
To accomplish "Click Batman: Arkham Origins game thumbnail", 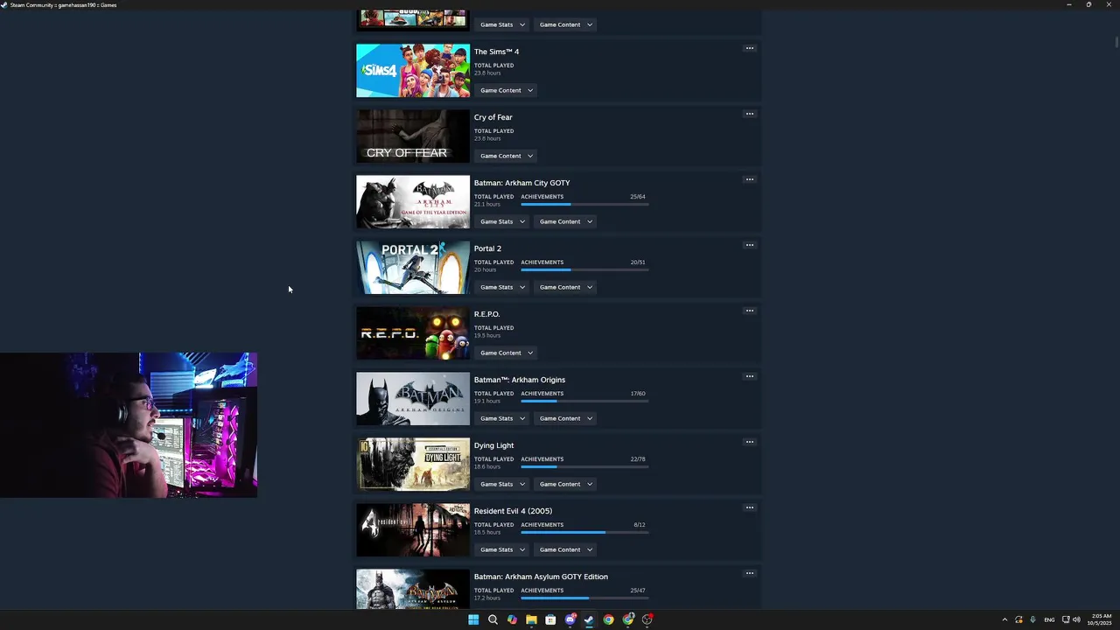I will tap(413, 399).
